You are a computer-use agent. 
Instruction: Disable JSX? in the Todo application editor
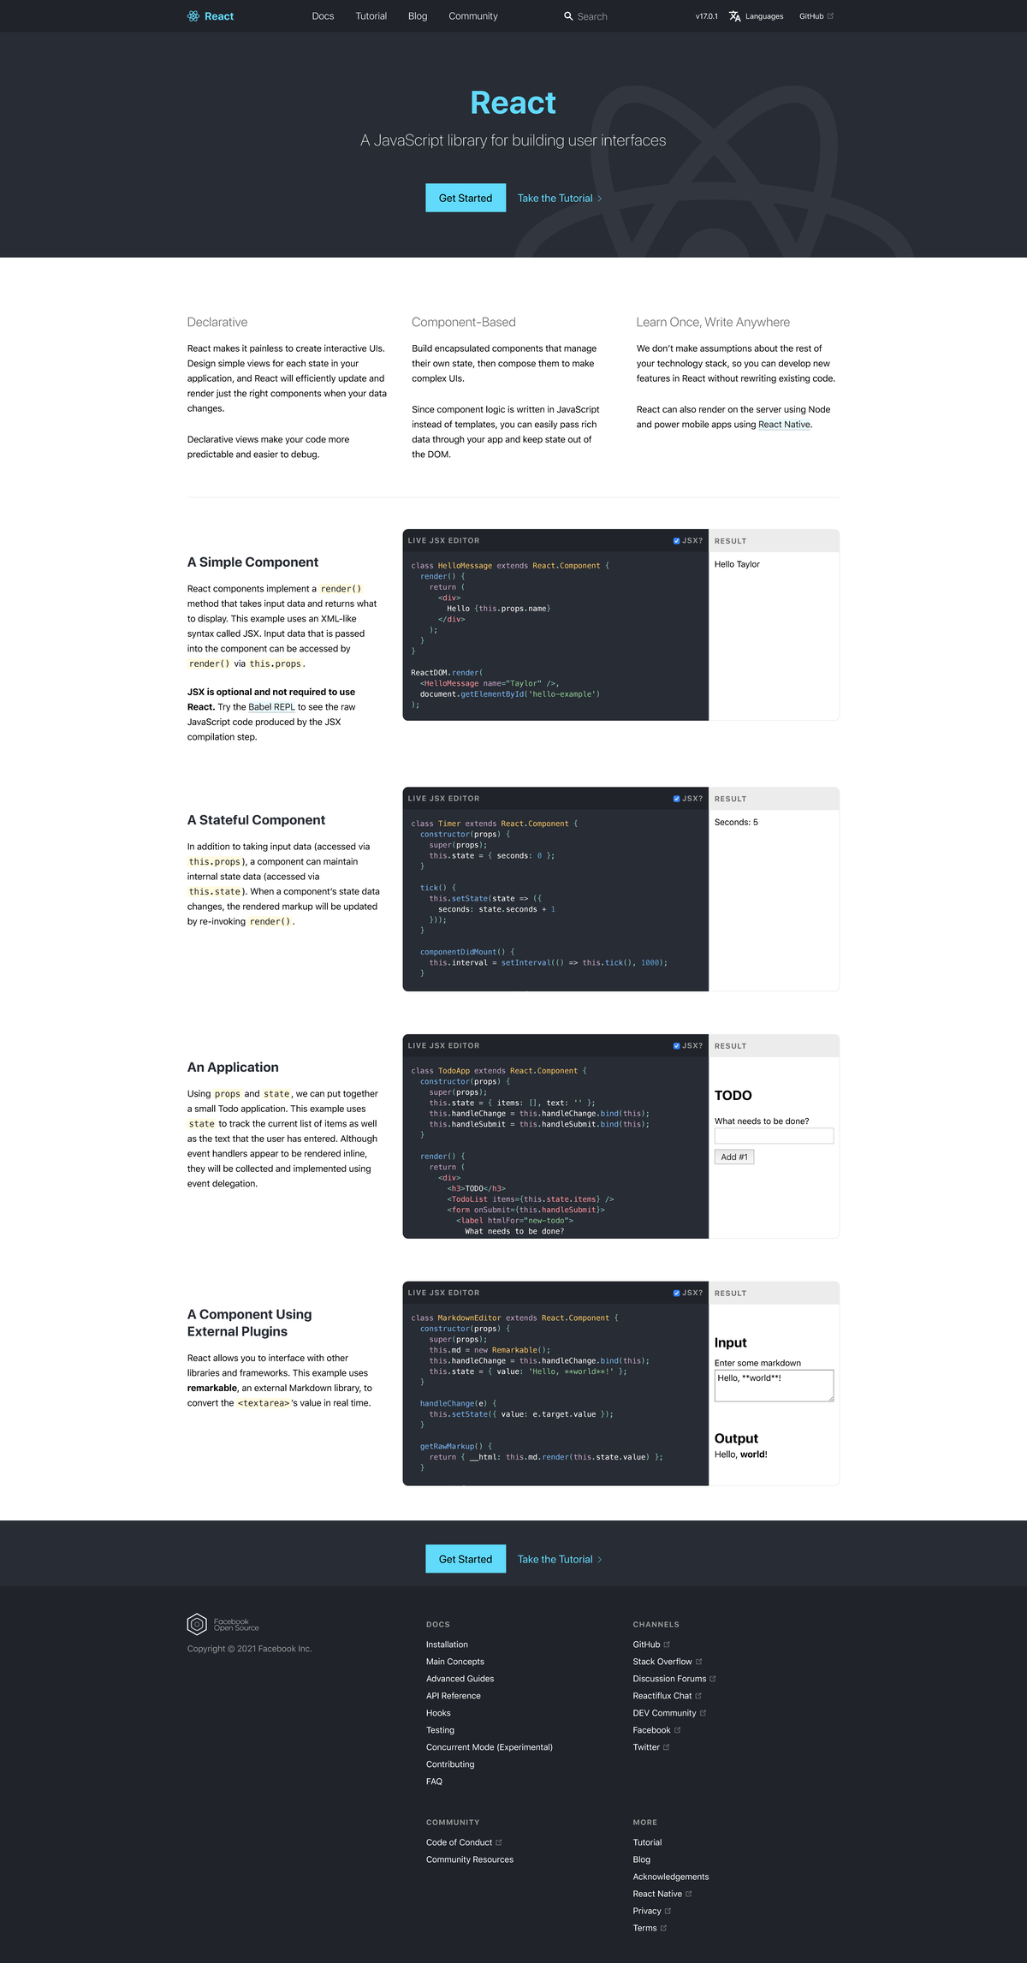676,1045
